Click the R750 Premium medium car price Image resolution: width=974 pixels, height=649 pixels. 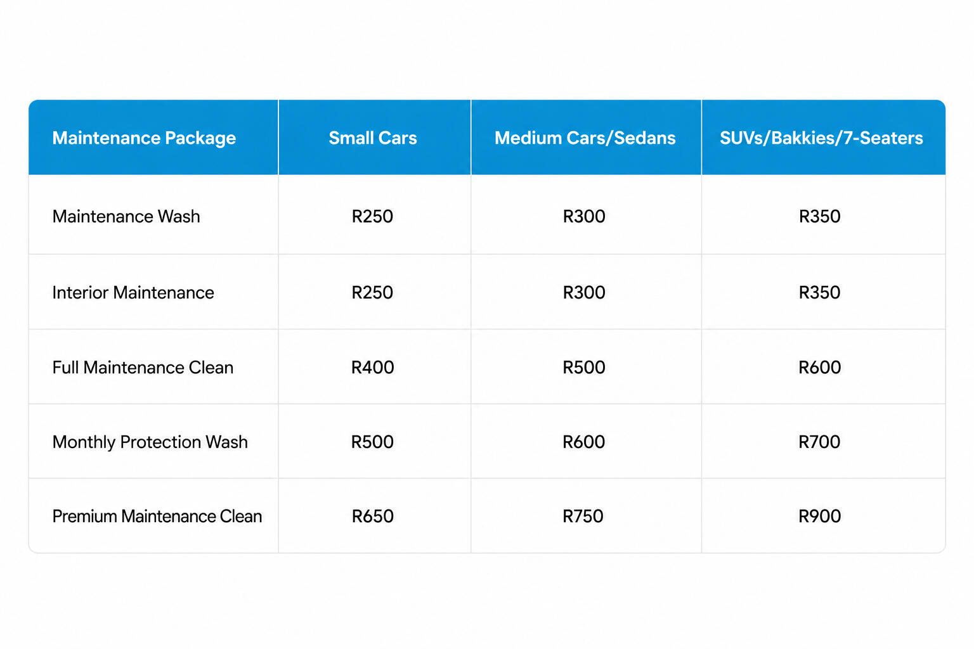click(583, 517)
